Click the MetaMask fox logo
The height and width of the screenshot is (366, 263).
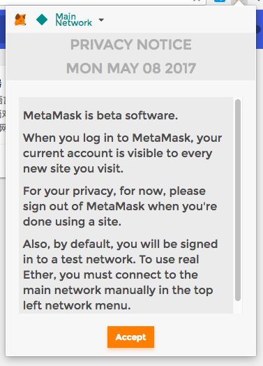point(20,20)
